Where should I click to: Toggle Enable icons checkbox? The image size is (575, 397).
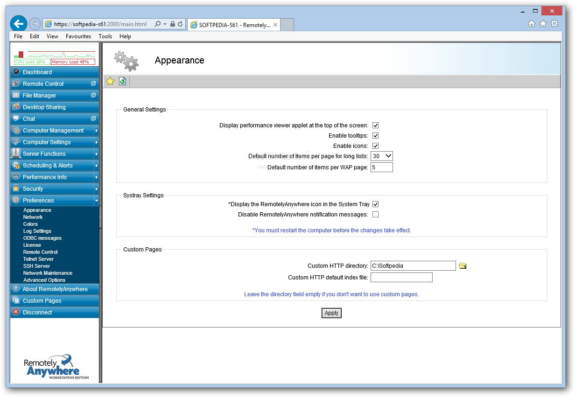[375, 146]
